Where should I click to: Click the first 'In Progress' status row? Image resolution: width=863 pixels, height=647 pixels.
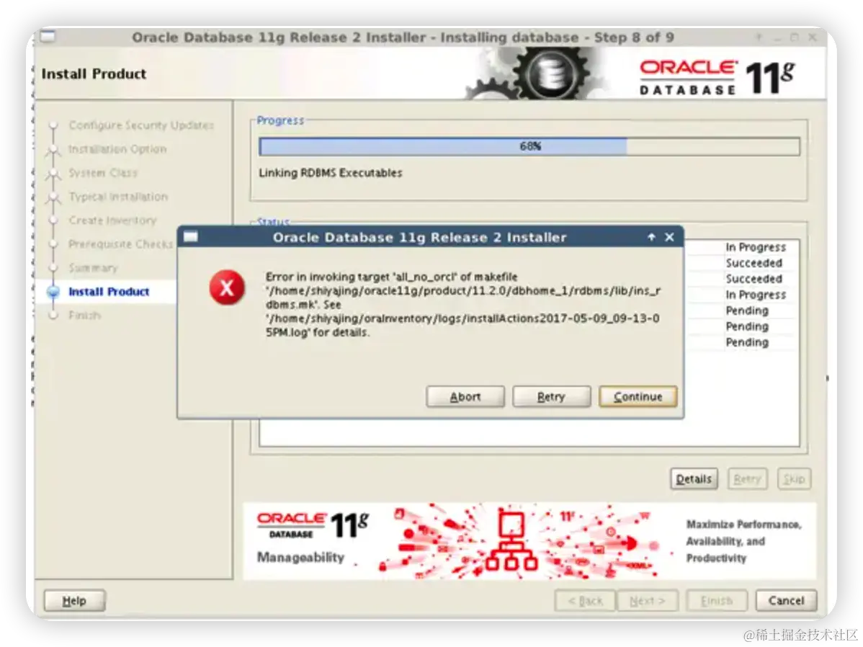[755, 247]
